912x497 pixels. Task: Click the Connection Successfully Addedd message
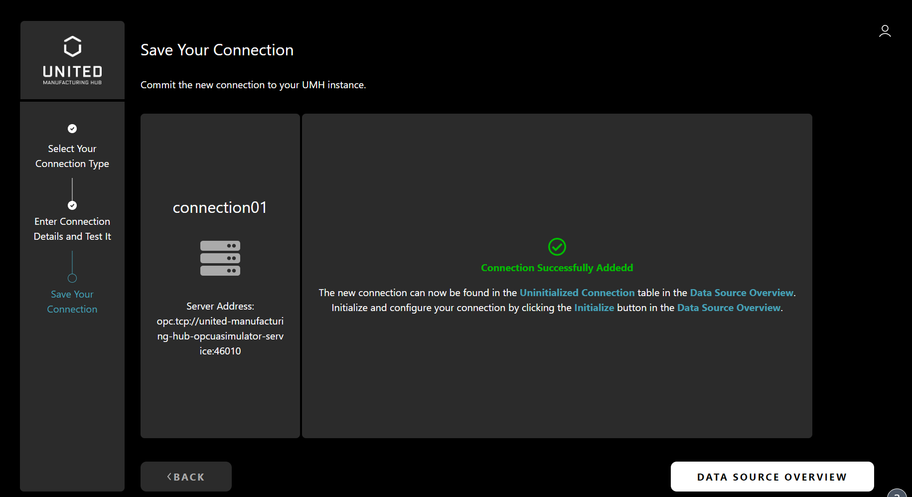[557, 268]
